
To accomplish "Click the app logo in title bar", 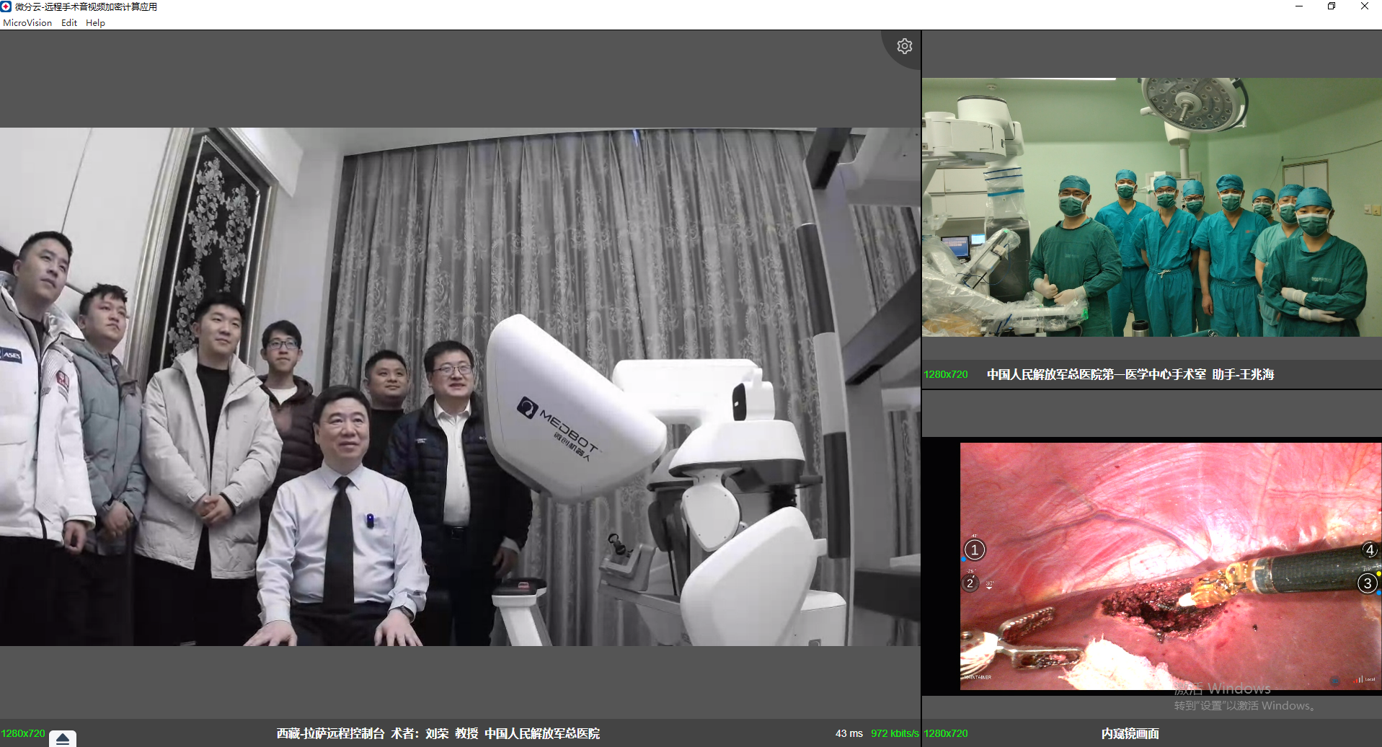I will click(x=6, y=6).
